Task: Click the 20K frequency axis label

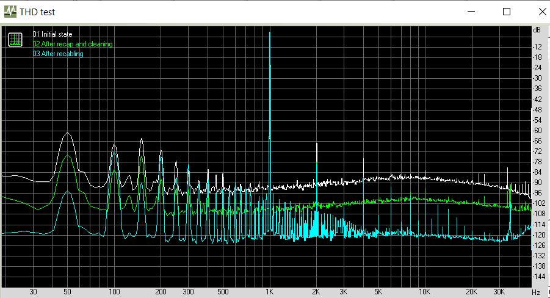Action: pyautogui.click(x=471, y=292)
